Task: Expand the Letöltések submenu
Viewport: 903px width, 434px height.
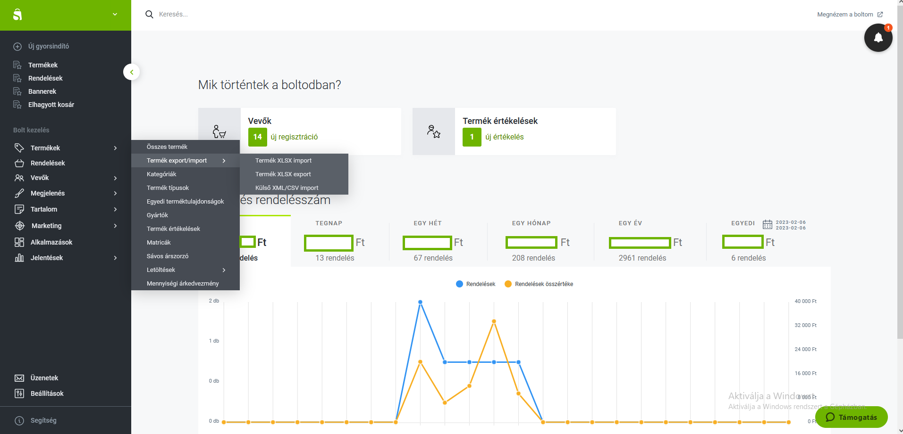Action: [x=224, y=270]
